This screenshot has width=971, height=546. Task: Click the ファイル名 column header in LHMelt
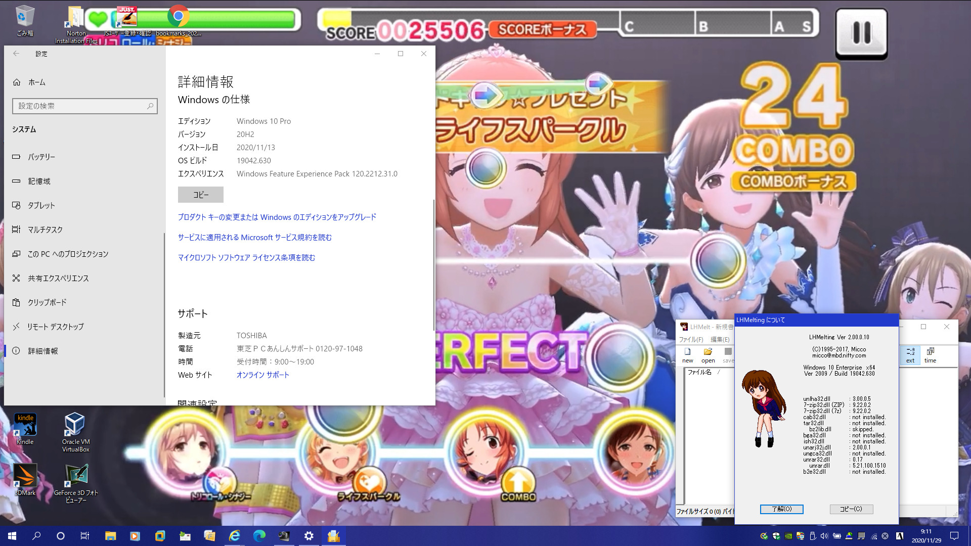699,372
